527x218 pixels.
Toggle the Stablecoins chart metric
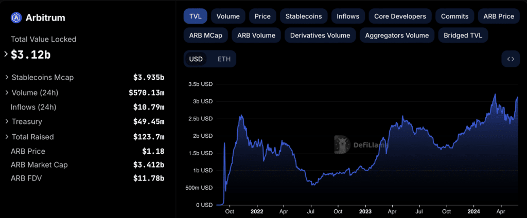[304, 16]
